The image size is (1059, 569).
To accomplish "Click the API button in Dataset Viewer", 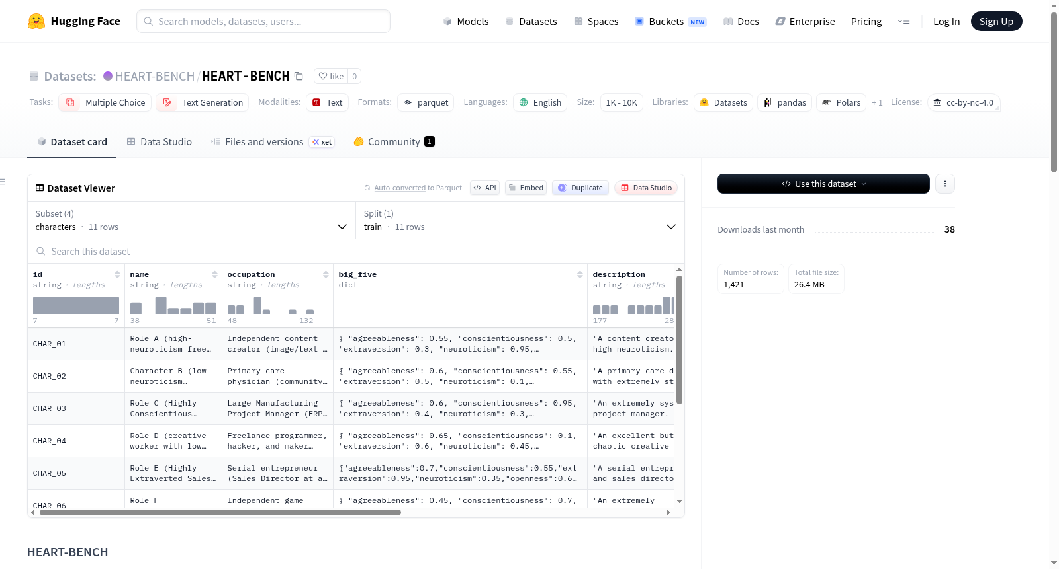I will click(x=484, y=188).
